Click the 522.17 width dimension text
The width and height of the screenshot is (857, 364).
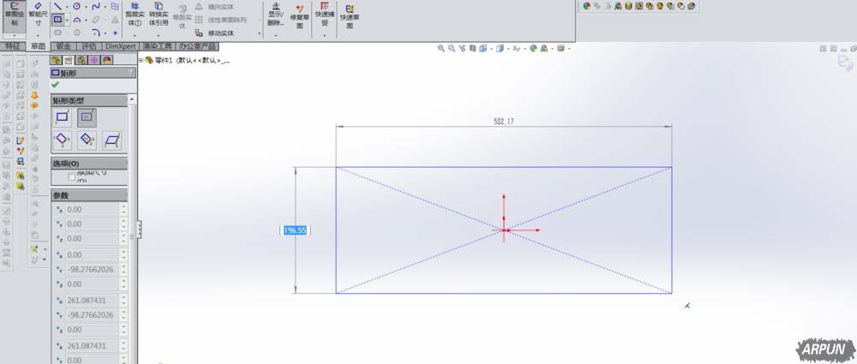pyautogui.click(x=504, y=122)
